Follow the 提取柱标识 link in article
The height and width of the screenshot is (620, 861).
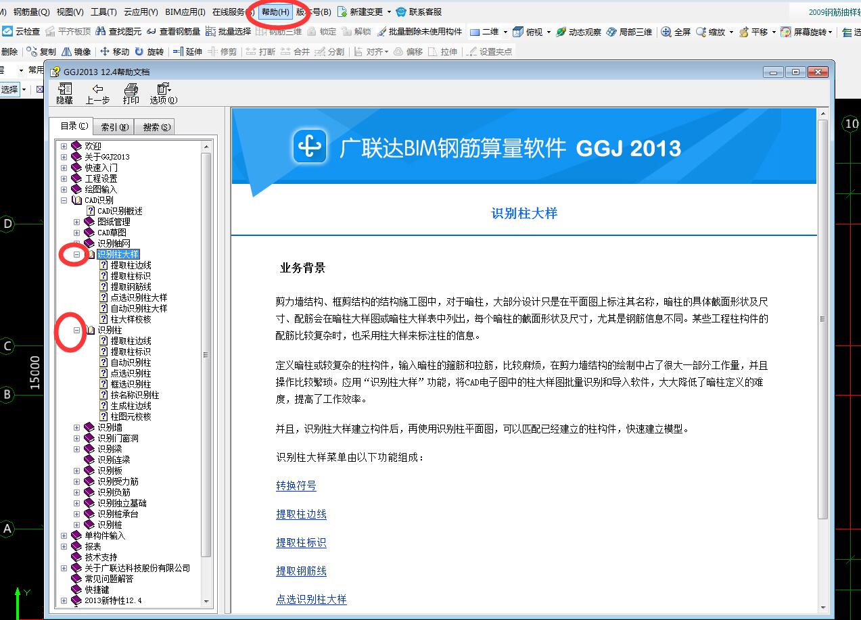coord(301,542)
